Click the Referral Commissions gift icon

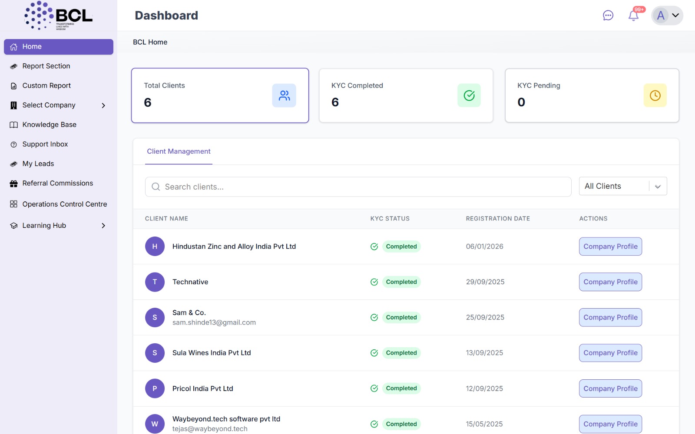pyautogui.click(x=14, y=184)
